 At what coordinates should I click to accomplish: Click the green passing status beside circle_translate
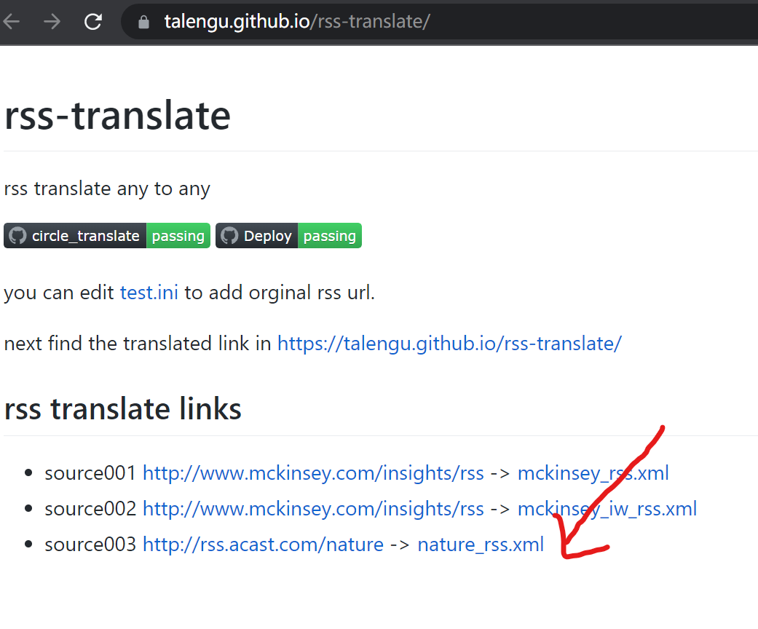[x=178, y=236]
